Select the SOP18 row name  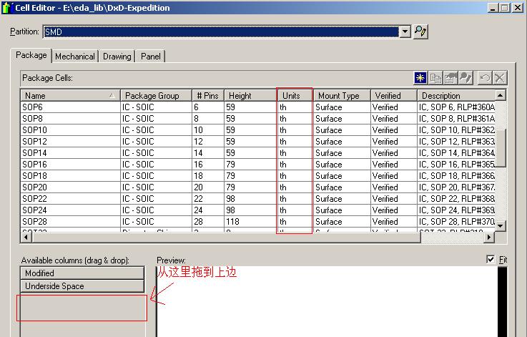(x=34, y=176)
